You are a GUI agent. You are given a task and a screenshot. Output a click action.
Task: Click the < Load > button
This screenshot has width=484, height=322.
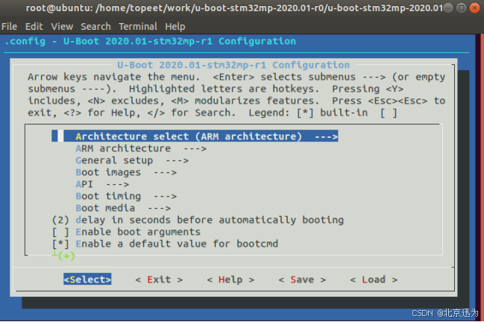click(x=374, y=280)
